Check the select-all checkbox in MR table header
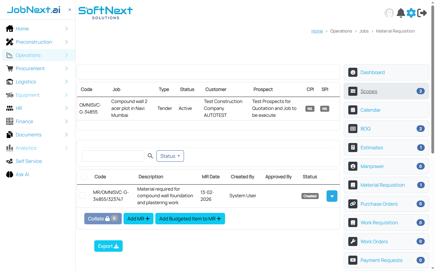Viewport: 435px width, 271px height. (x=84, y=176)
